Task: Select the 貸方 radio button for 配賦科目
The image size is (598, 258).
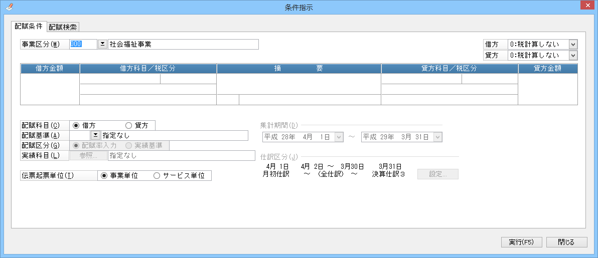Action: point(128,125)
